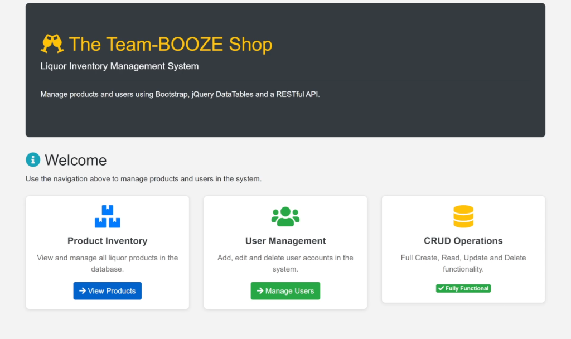Click the arrow icon inside View Products button
Screen dimensions: 571x339
pos(83,290)
